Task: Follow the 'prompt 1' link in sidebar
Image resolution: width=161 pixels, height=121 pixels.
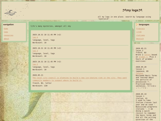Action: click(x=143, y=57)
